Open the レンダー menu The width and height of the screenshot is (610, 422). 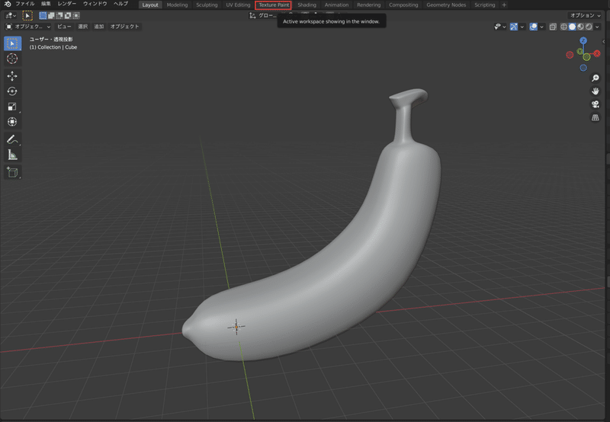tap(67, 4)
